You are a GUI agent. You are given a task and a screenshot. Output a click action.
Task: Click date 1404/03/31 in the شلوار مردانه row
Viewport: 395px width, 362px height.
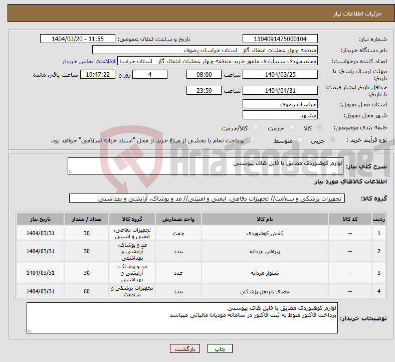click(40, 273)
